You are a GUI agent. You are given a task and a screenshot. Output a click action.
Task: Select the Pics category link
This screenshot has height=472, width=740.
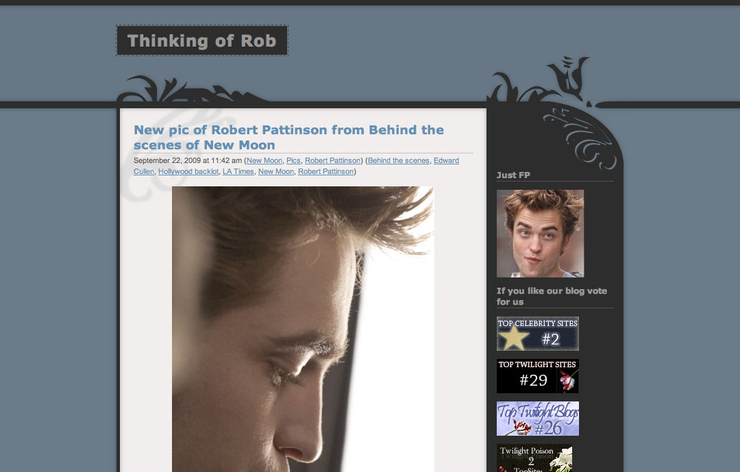pyautogui.click(x=293, y=160)
